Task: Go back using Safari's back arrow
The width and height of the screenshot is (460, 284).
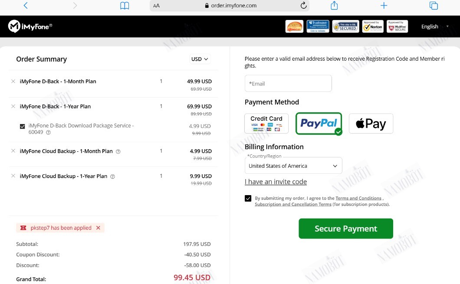Action: point(26,5)
